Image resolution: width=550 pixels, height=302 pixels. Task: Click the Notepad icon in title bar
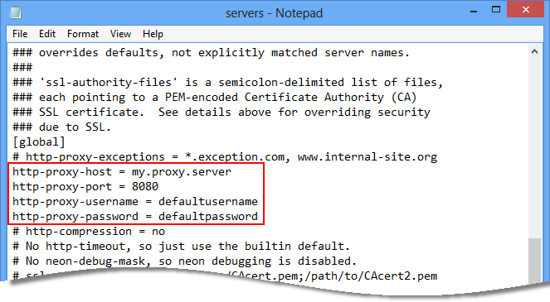coord(16,12)
